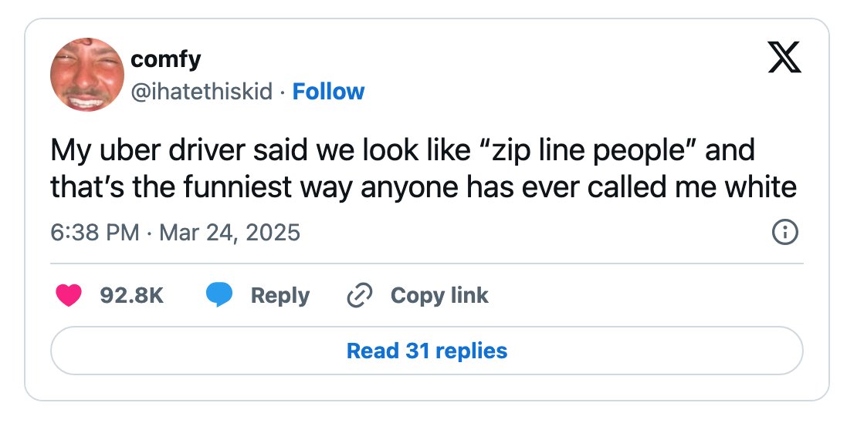The height and width of the screenshot is (423, 847).
Task: Choose the Copy link text
Action: click(439, 295)
